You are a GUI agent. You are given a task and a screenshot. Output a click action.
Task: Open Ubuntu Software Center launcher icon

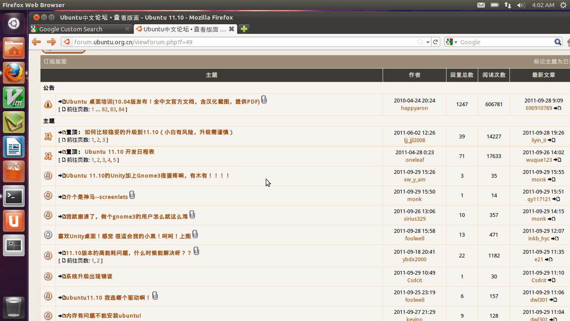(14, 172)
